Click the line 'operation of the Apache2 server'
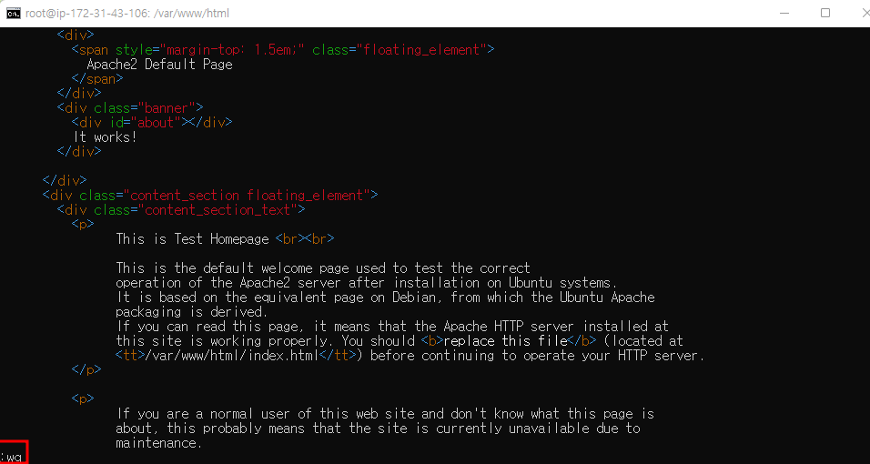This screenshot has height=464, width=870. (x=367, y=283)
